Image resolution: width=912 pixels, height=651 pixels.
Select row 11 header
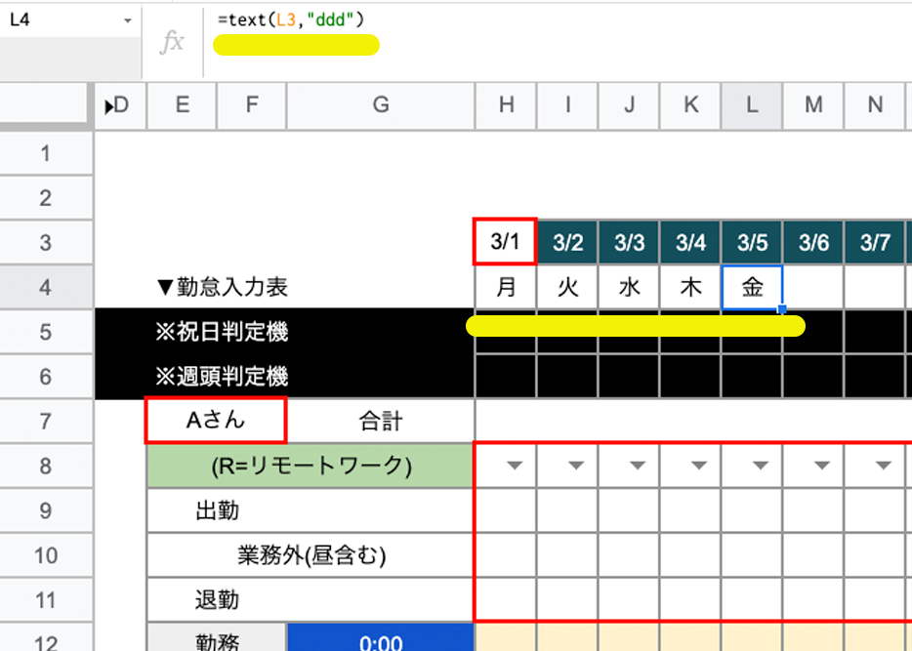(45, 600)
